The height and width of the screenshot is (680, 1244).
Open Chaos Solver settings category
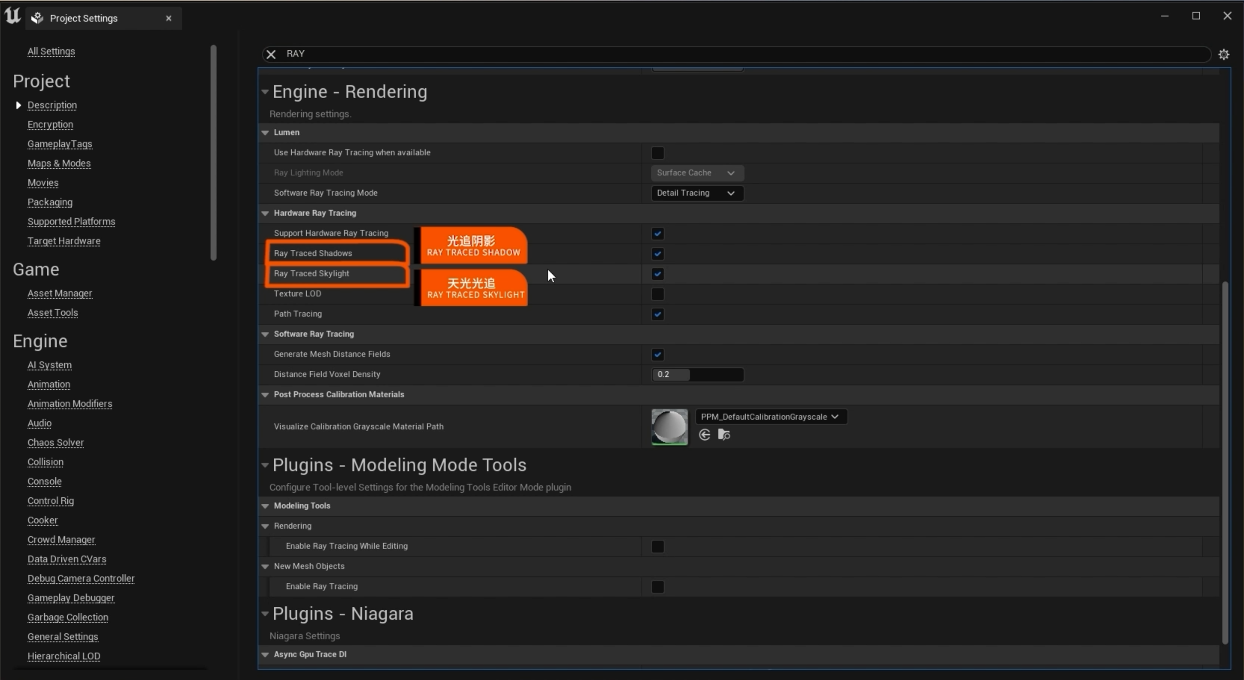tap(55, 443)
